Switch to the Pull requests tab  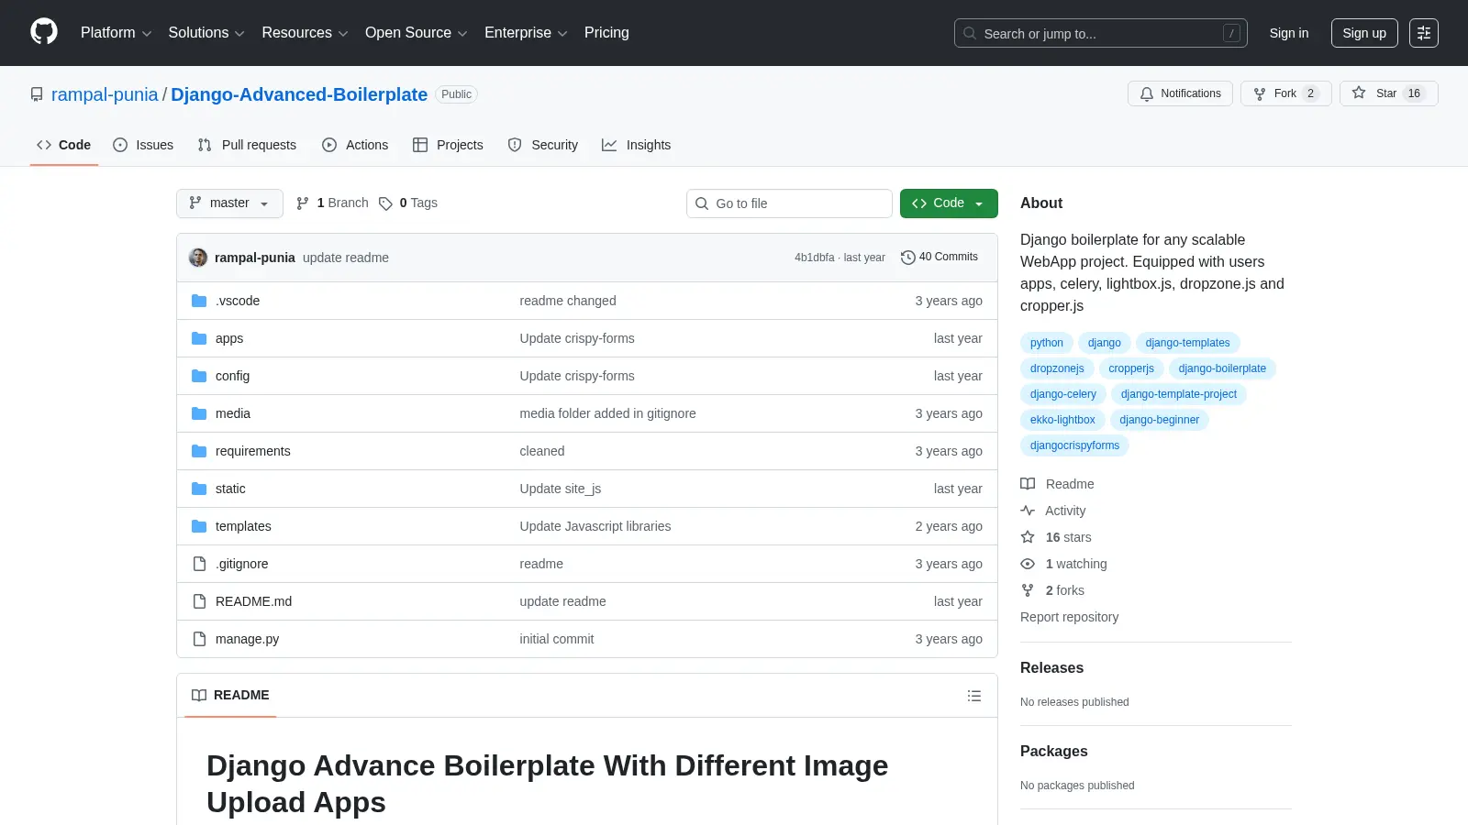247,145
